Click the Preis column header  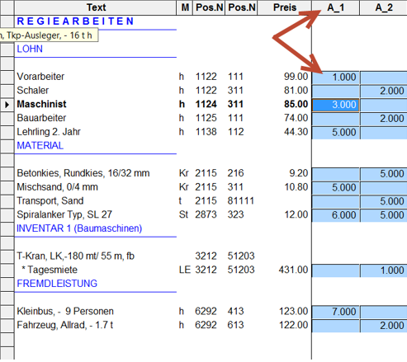[x=285, y=7]
